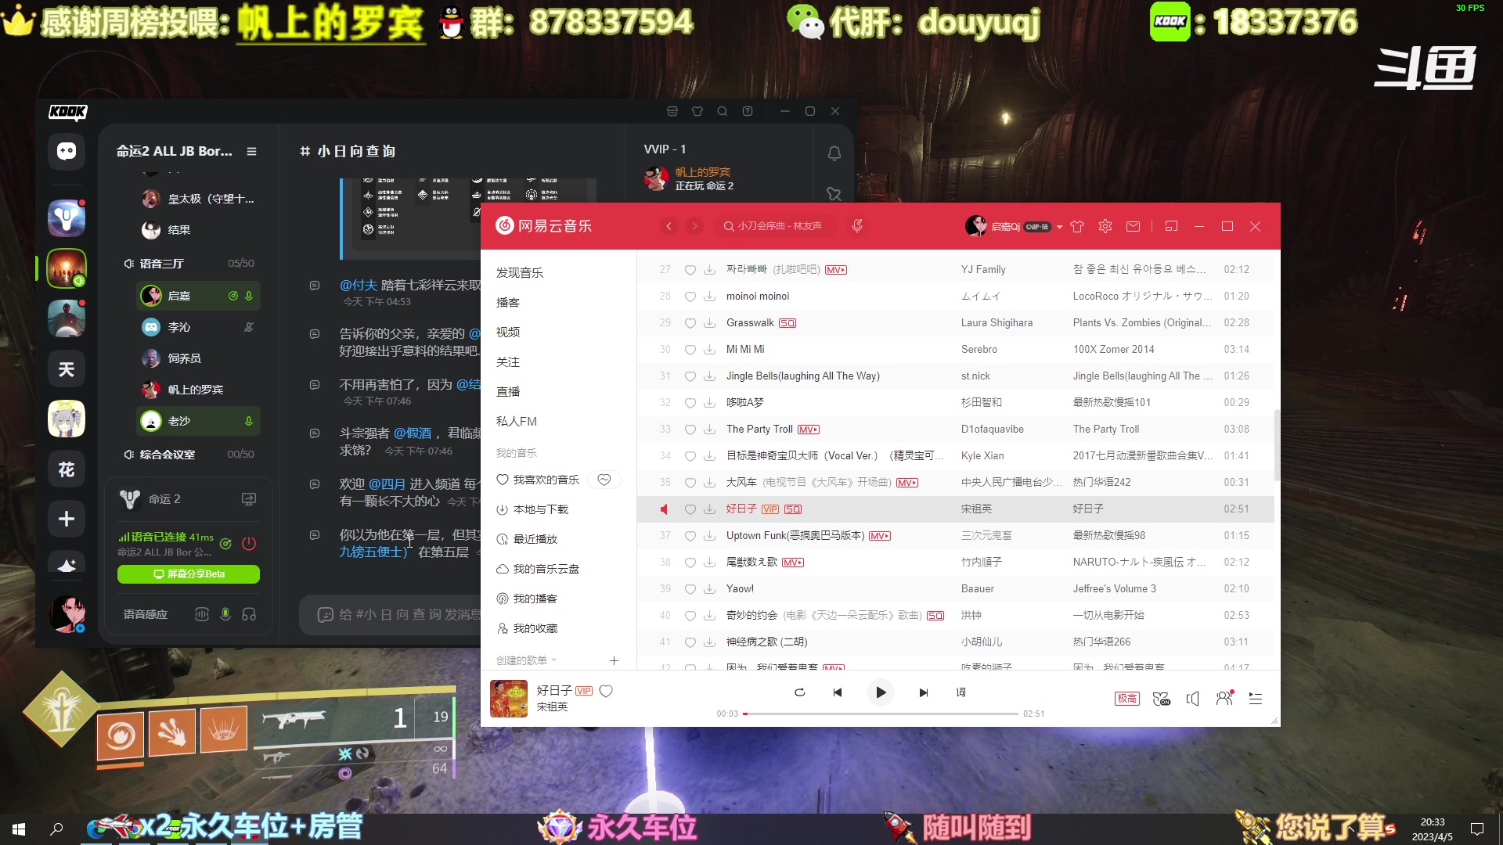1503x845 pixels.
Task: Open the sound effects icon in player bar
Action: click(x=1162, y=699)
